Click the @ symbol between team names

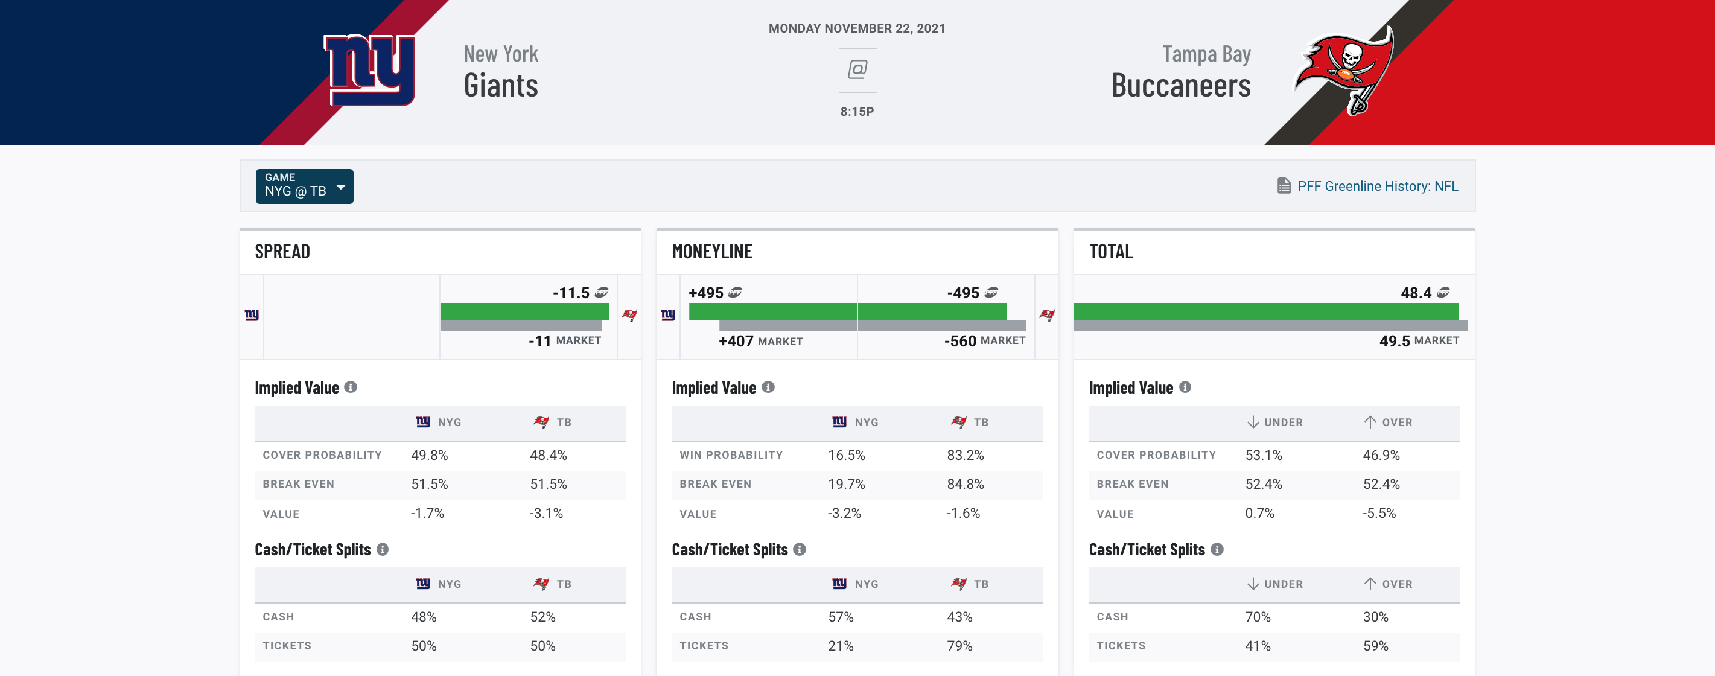[857, 69]
